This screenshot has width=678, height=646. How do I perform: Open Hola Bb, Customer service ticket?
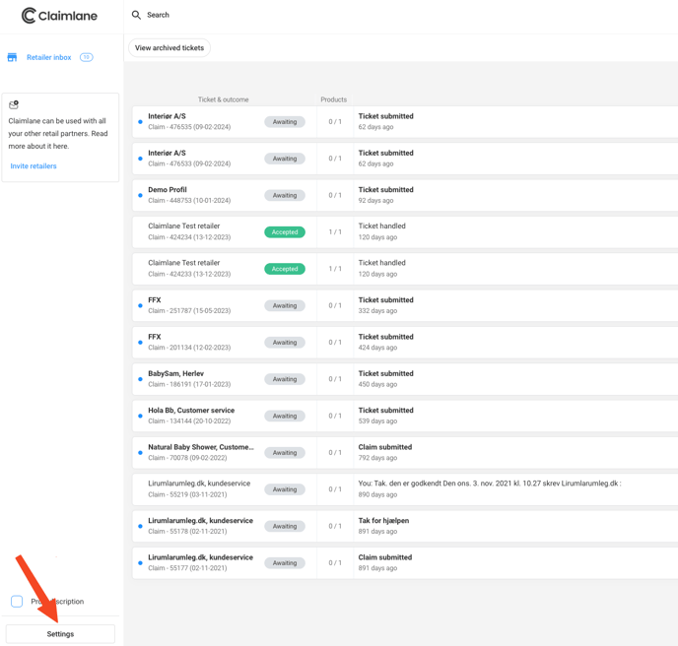pyautogui.click(x=405, y=416)
